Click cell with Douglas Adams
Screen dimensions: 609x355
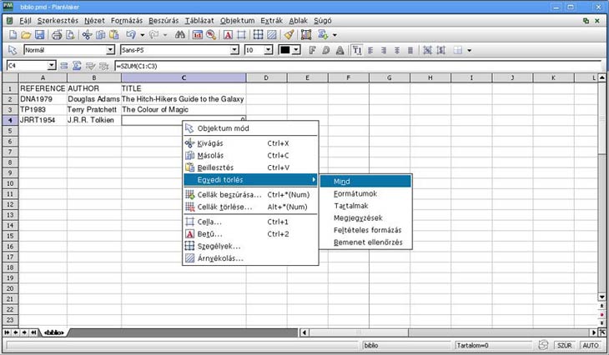pyautogui.click(x=93, y=99)
